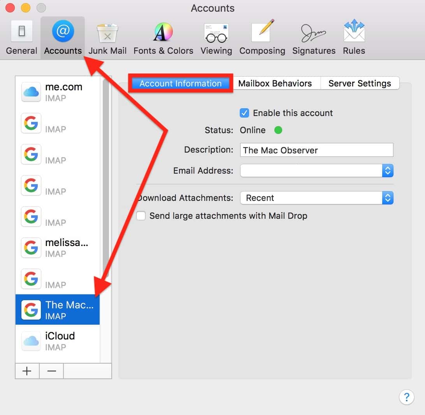The image size is (425, 415).
Task: Open the Download Attachments Recent dropdown
Action: 387,198
